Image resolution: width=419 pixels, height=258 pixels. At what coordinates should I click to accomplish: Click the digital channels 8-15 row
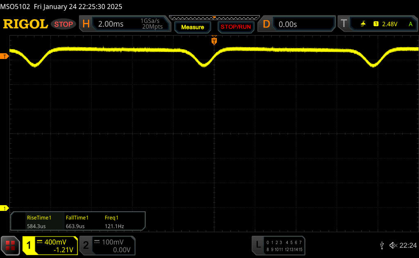[x=284, y=249]
